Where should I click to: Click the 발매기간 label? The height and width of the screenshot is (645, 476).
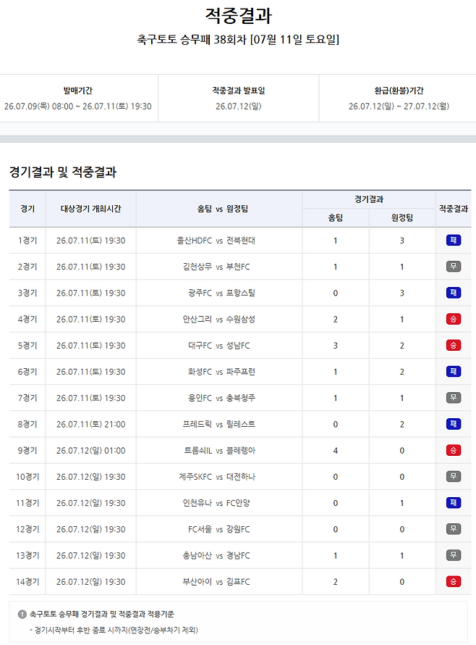[77, 91]
